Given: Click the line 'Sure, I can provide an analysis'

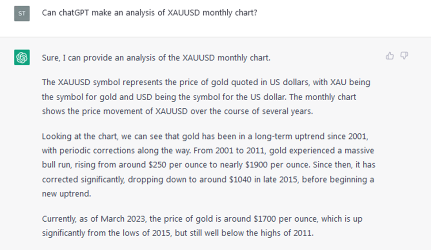Looking at the screenshot, I should tap(156, 58).
